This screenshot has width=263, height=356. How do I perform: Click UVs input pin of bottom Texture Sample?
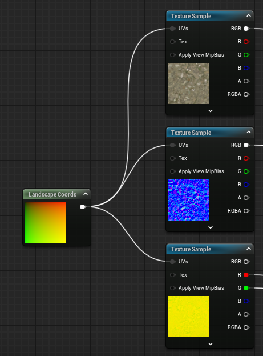coord(172,262)
